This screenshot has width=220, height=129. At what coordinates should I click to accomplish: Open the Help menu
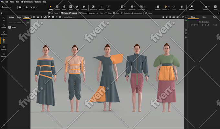coord(44,2)
